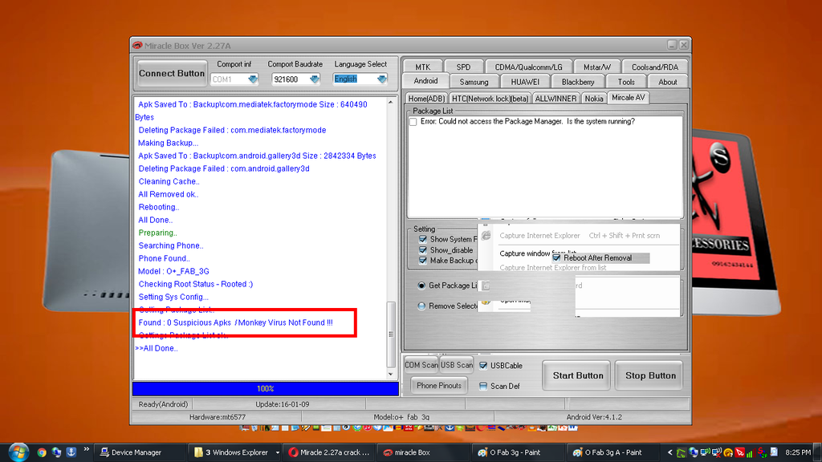Open the ALLWINNER sub-tab
Screen dimensions: 822x462
555,99
